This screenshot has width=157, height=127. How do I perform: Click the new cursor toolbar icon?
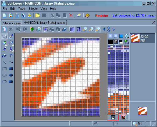(23, 16)
